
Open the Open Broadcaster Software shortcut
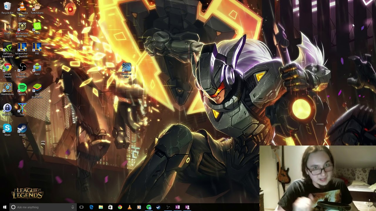click(x=22, y=70)
